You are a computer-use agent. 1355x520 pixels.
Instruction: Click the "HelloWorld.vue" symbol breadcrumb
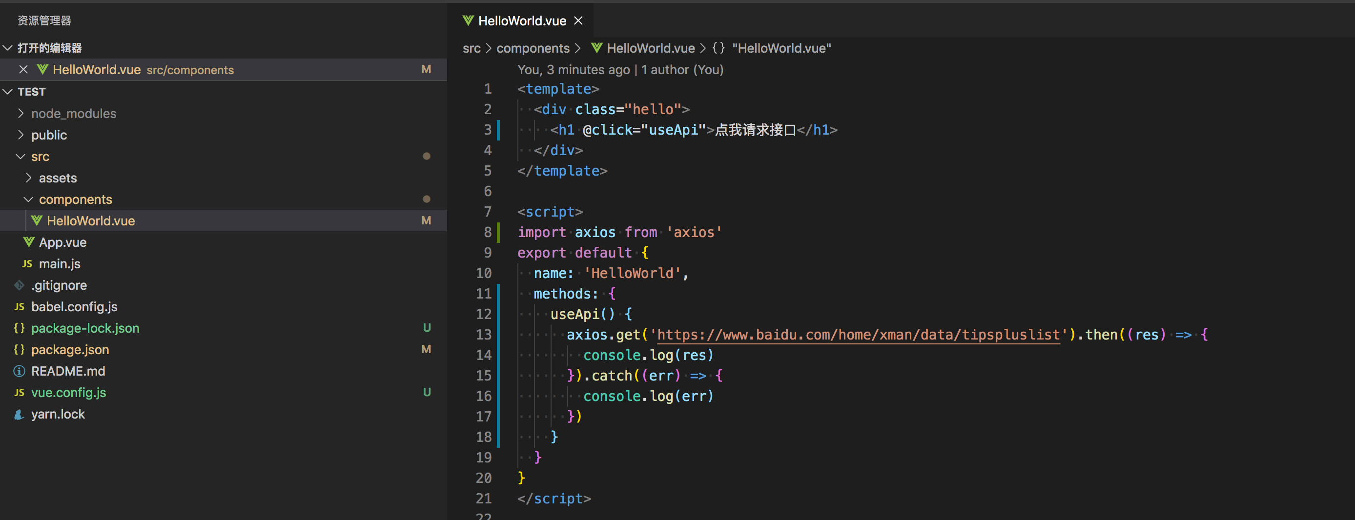click(781, 48)
